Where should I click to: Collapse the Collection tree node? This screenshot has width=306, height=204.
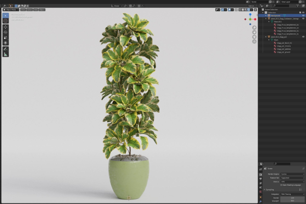point(263,12)
